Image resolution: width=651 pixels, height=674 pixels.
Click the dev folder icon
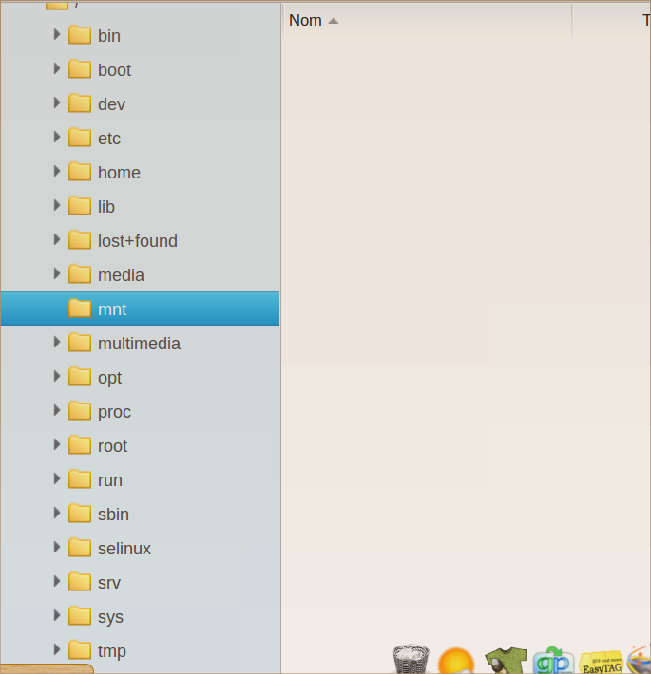tap(80, 103)
